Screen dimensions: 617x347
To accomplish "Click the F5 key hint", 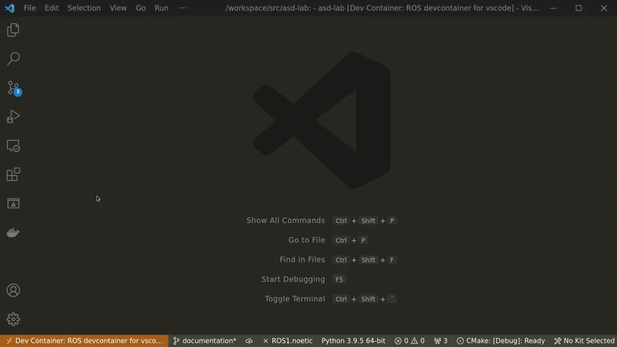I will 339,279.
